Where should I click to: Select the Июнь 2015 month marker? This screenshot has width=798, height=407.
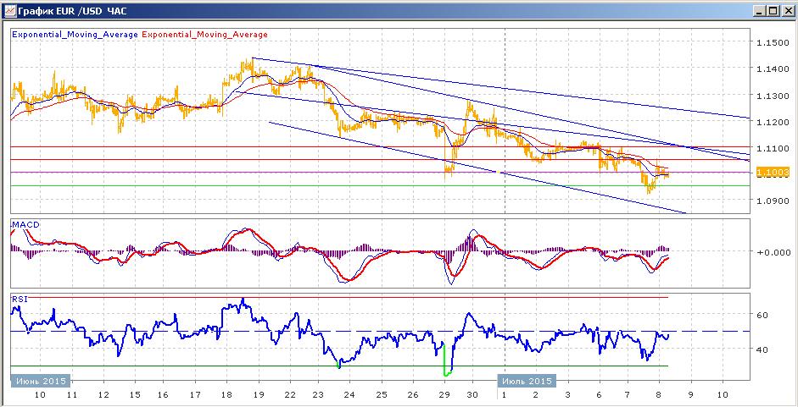point(41,381)
